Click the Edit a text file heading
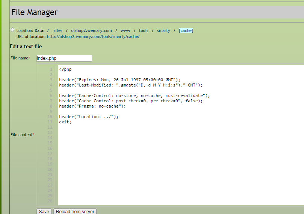The height and width of the screenshot is (214, 304). tap(26, 46)
